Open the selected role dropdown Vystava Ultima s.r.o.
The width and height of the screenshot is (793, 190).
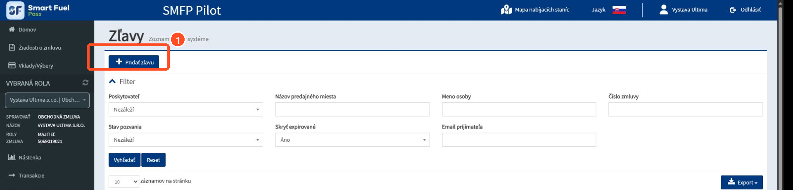point(47,100)
